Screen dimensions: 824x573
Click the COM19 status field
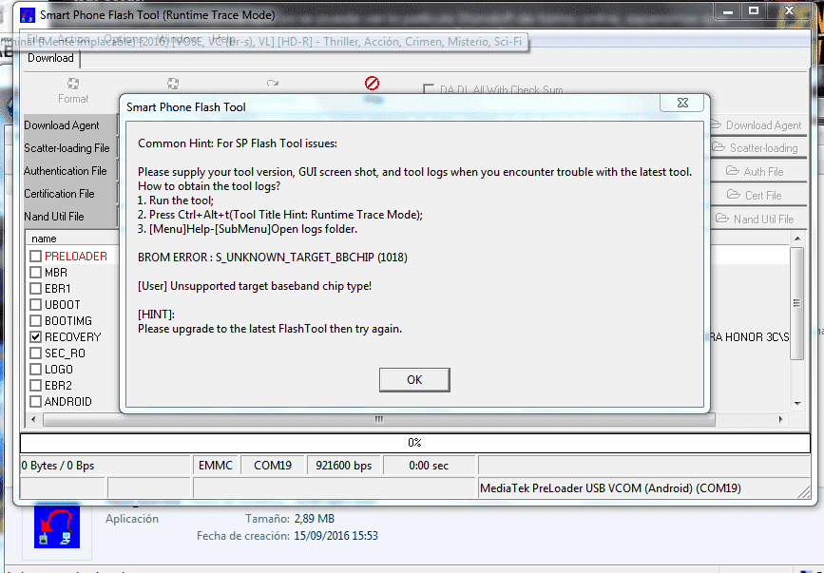(x=273, y=466)
